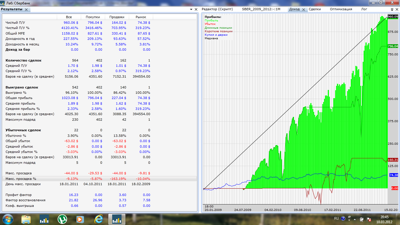Launch uTorrent from the taskbar
Viewport: 400px width, 225px height.
pyautogui.click(x=62, y=219)
